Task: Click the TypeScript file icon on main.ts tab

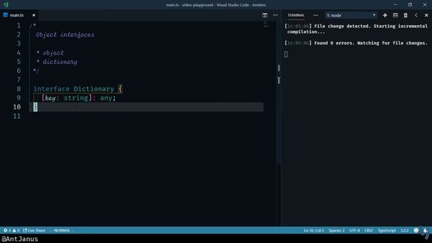Action: click(x=5, y=15)
